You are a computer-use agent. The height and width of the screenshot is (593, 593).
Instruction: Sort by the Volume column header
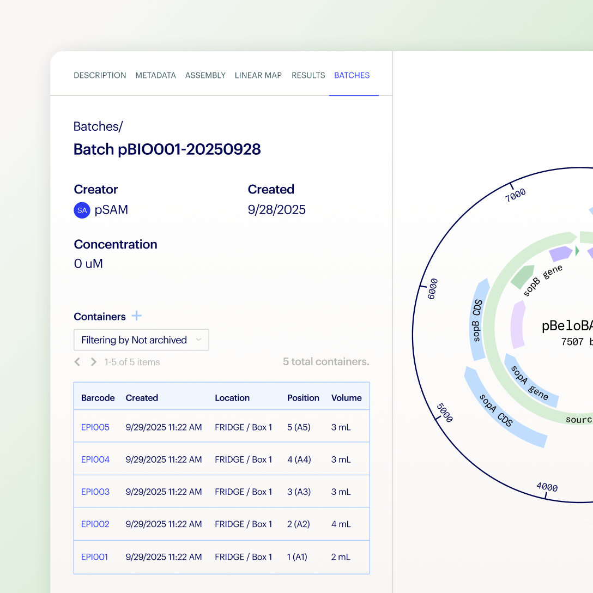click(347, 398)
